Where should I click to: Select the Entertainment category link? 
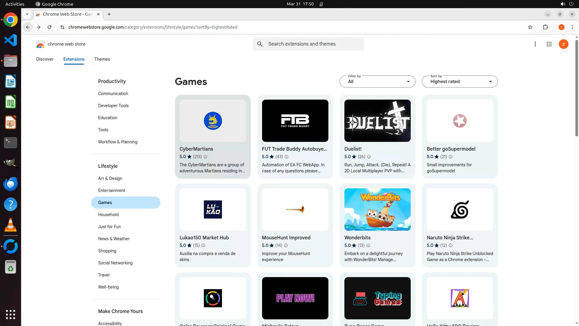click(111, 190)
